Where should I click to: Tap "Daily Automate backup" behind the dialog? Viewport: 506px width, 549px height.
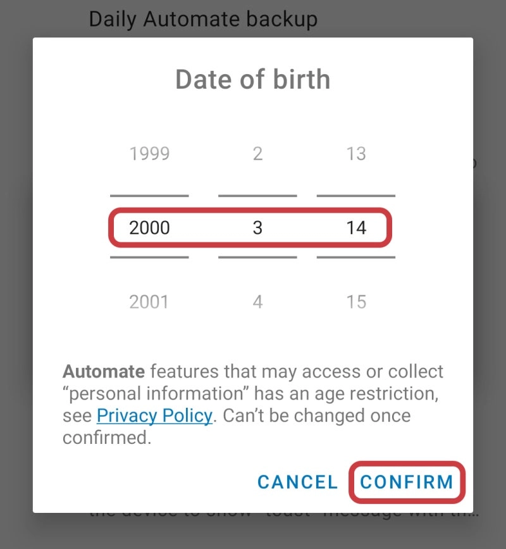[202, 19]
